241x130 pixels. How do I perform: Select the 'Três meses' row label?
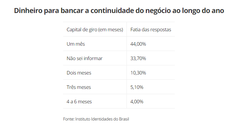(x=79, y=87)
